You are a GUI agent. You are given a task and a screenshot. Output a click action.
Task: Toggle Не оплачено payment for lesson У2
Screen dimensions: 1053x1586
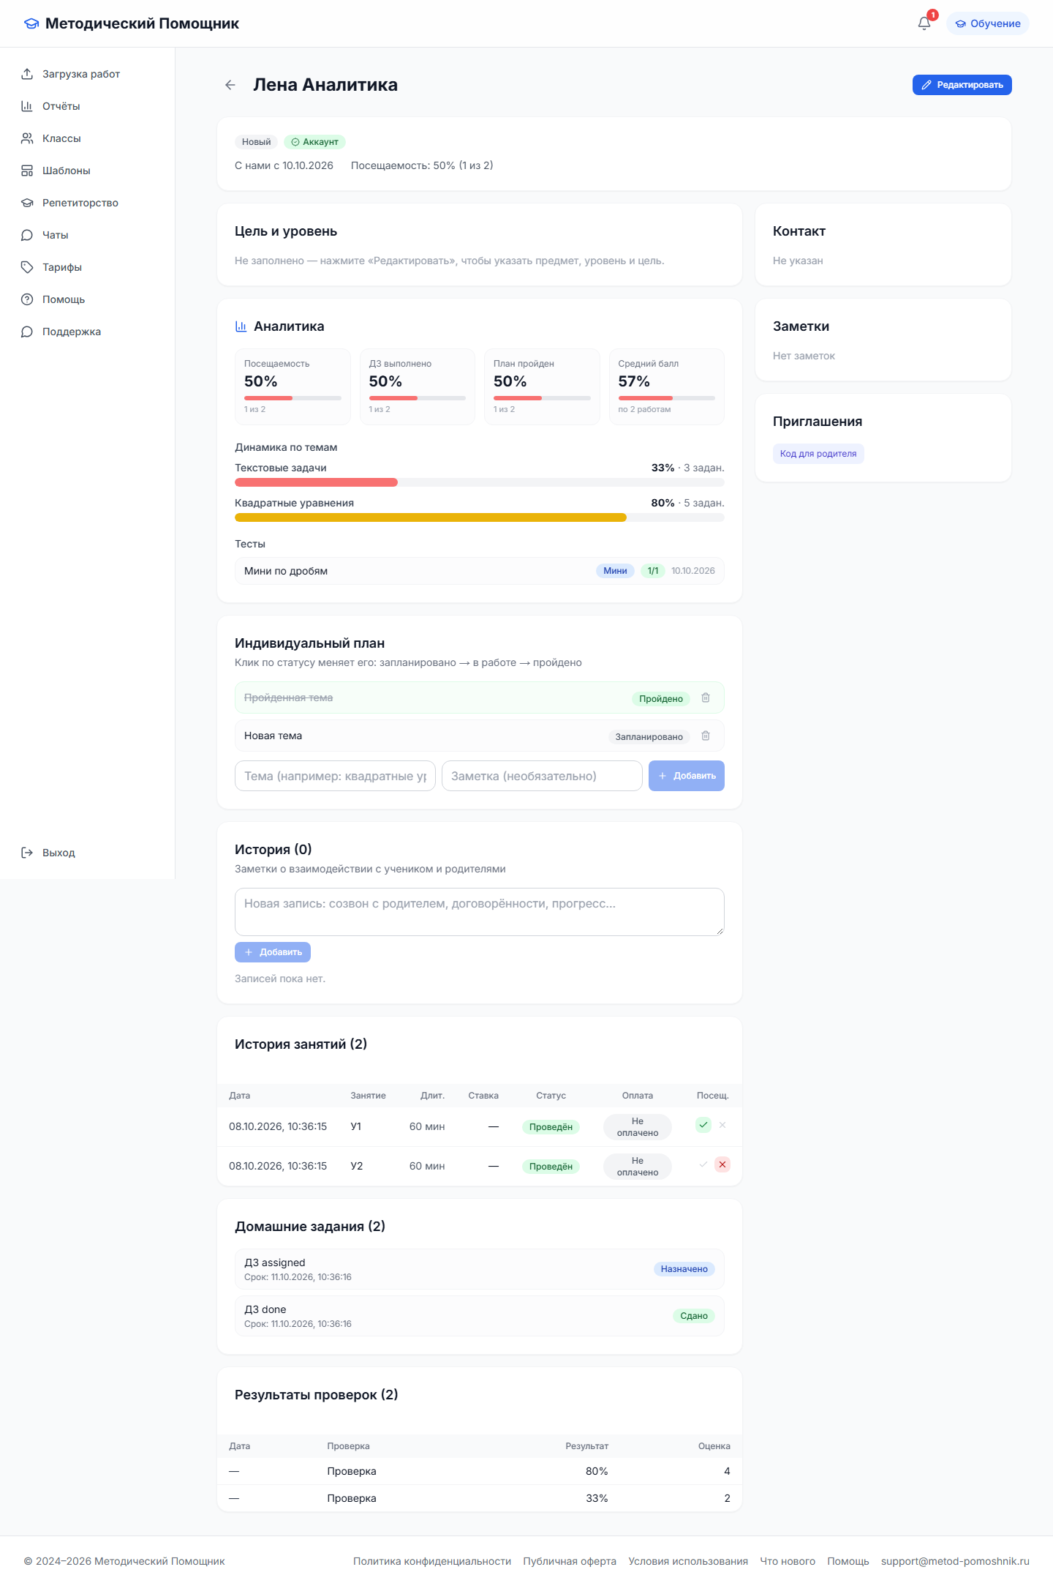tap(638, 1167)
